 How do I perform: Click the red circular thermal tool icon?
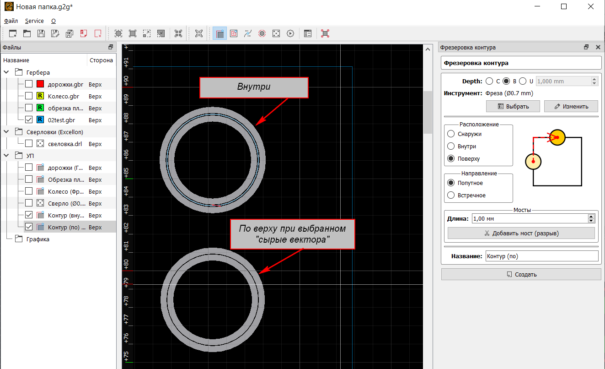coord(262,33)
